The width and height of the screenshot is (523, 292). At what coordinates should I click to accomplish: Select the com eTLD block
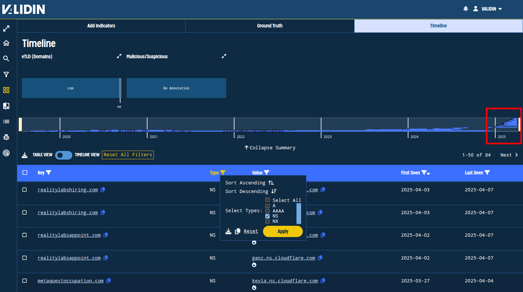pos(70,88)
